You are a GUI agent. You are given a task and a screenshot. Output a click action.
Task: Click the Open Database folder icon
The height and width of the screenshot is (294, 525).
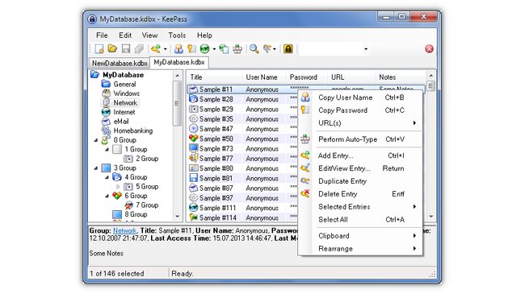[x=112, y=49]
